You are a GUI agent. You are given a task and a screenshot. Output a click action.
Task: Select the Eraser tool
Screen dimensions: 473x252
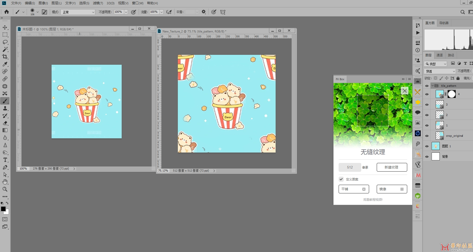pyautogui.click(x=5, y=123)
